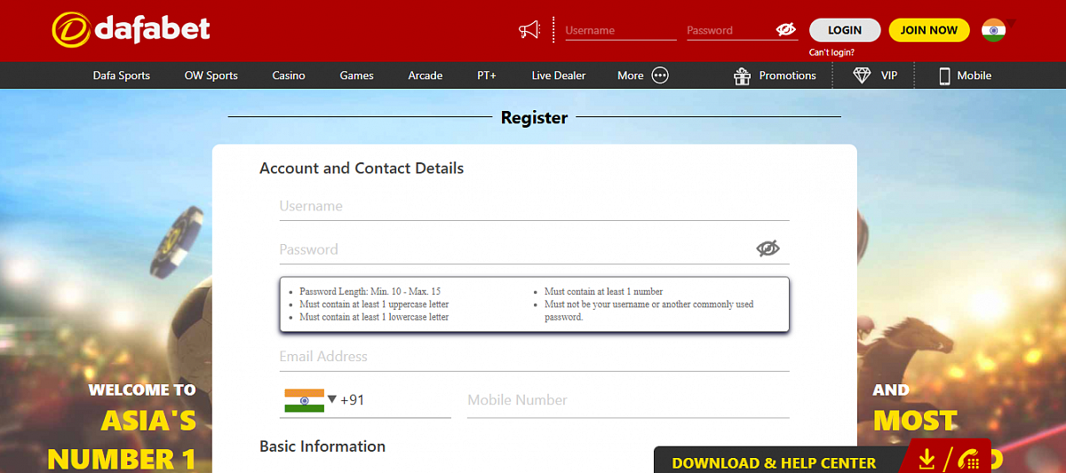Click the 'Register' page title
The width and height of the screenshot is (1066, 473).
point(534,117)
